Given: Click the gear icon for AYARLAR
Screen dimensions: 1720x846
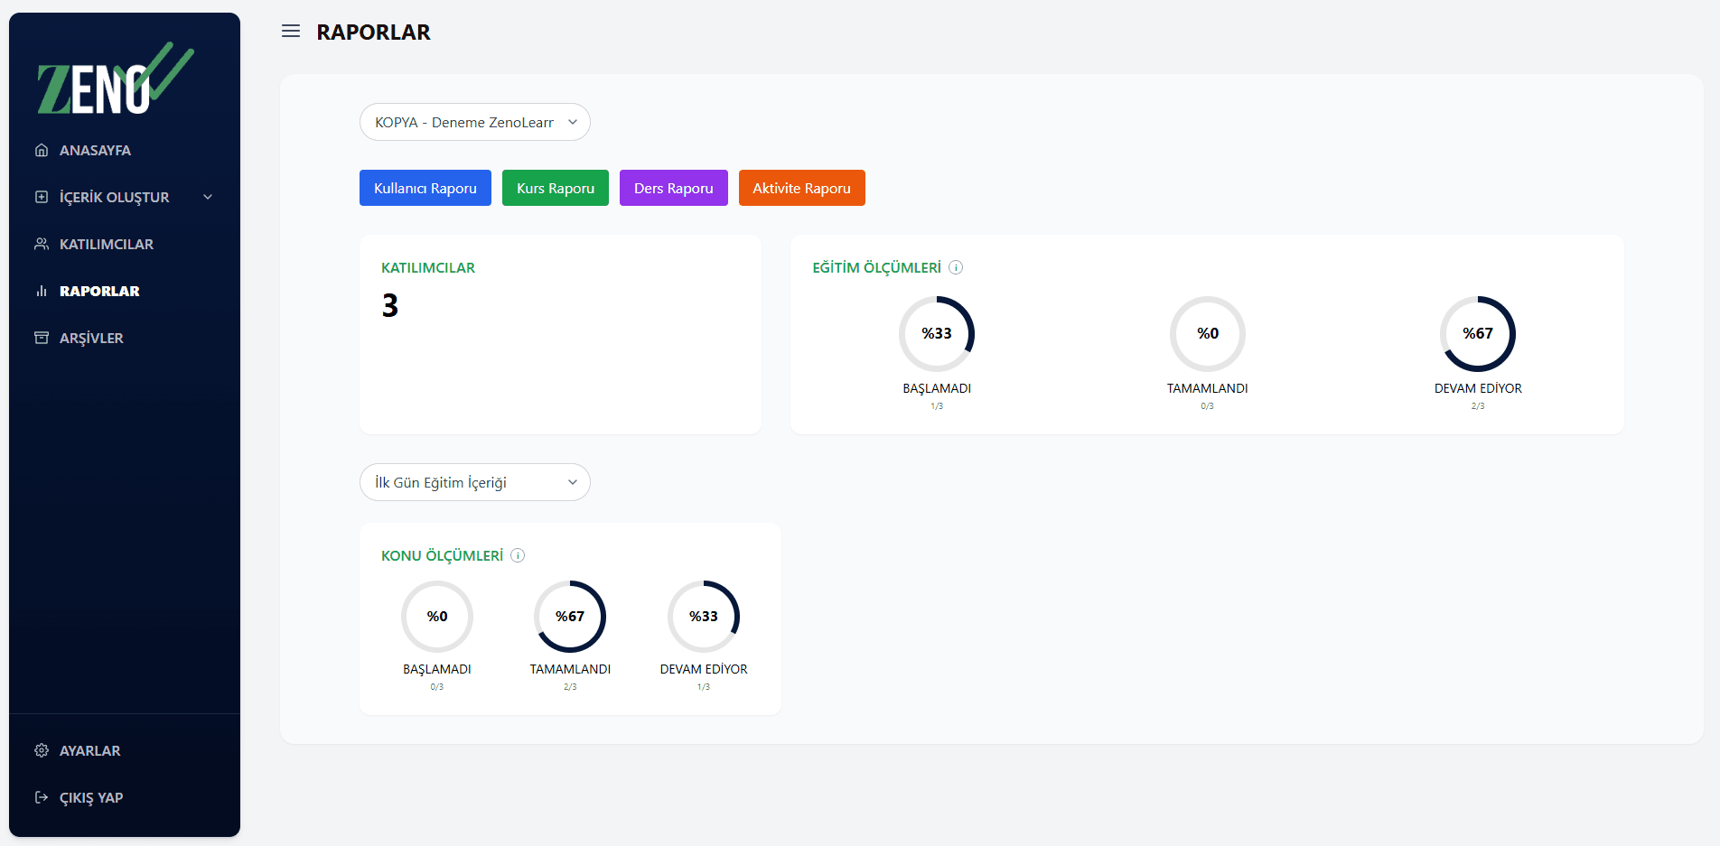Looking at the screenshot, I should pos(42,750).
